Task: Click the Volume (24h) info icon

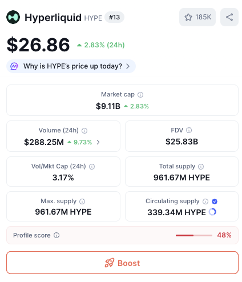Action: pyautogui.click(x=84, y=131)
